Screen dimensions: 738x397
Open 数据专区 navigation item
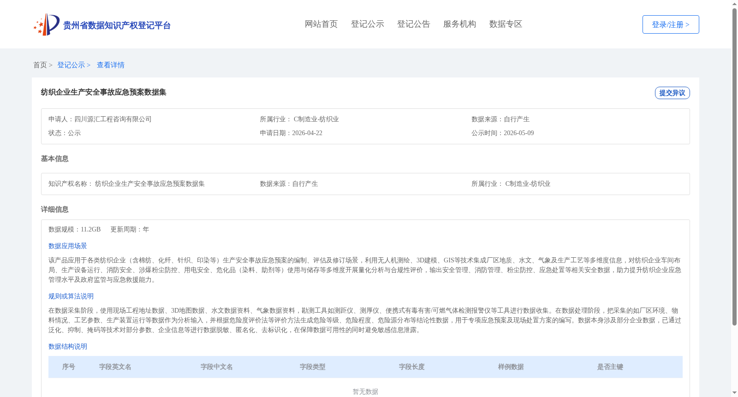[x=506, y=24]
